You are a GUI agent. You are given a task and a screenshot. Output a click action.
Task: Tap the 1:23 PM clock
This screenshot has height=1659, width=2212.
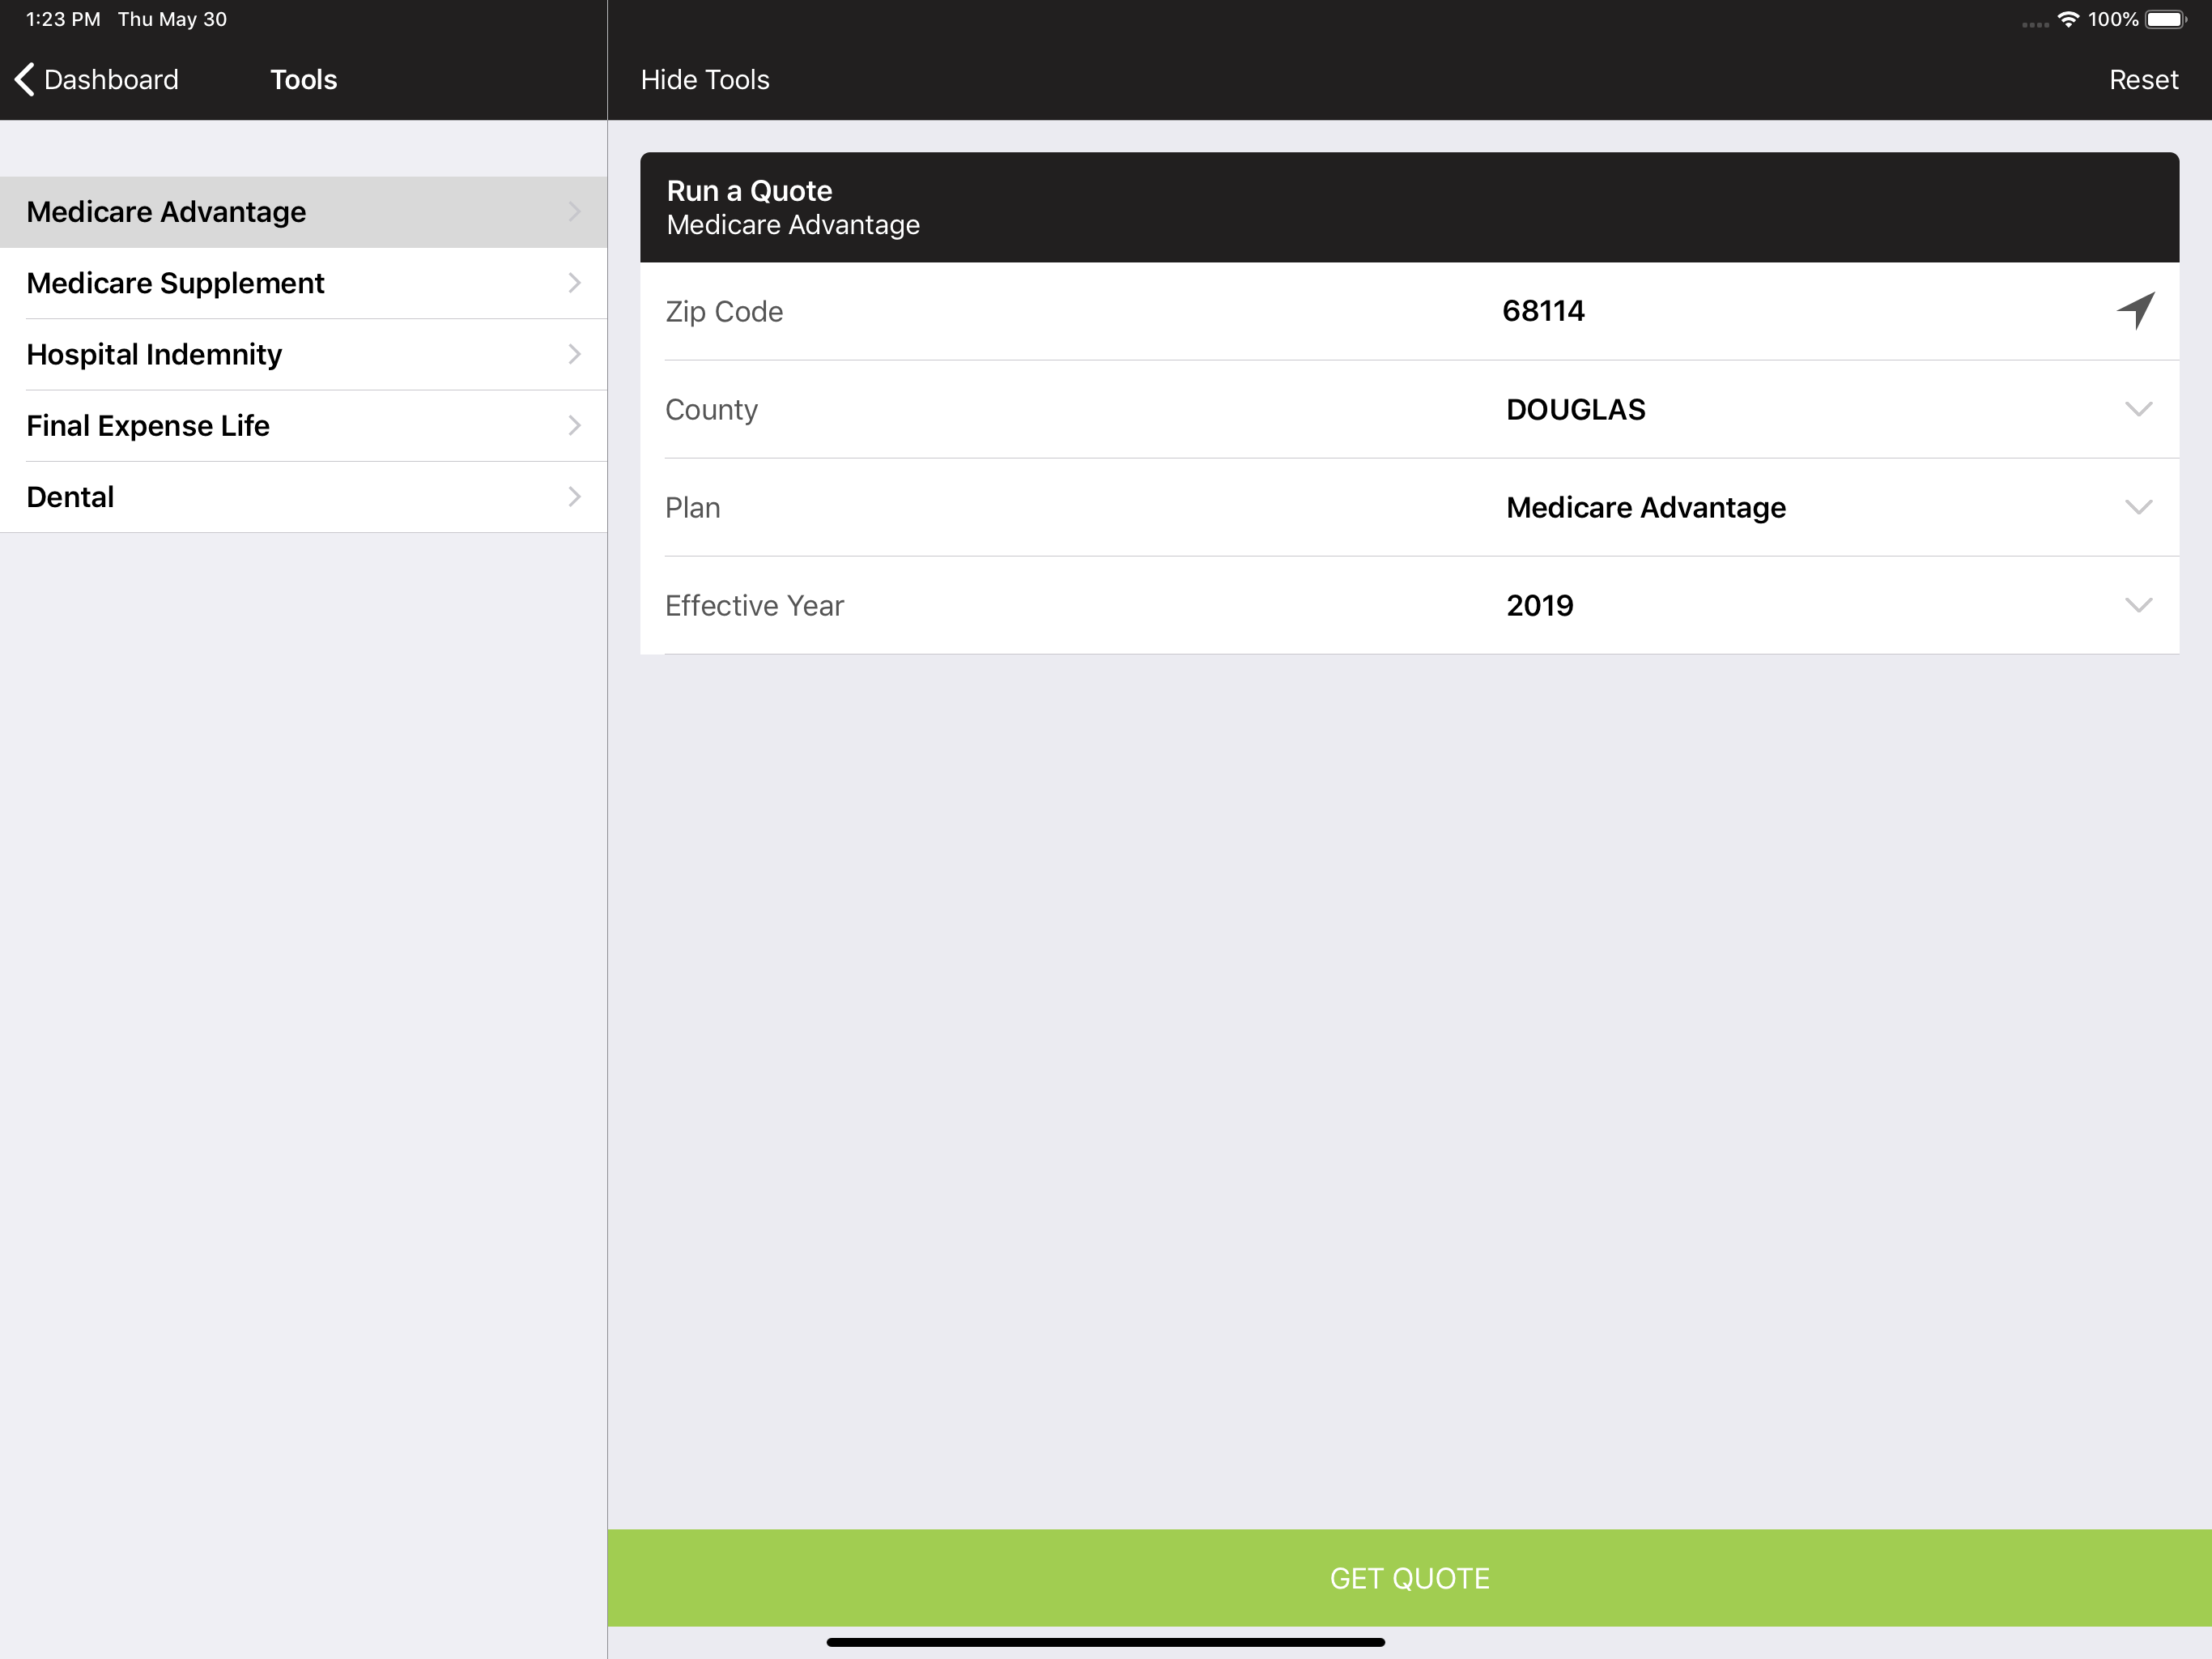[63, 19]
